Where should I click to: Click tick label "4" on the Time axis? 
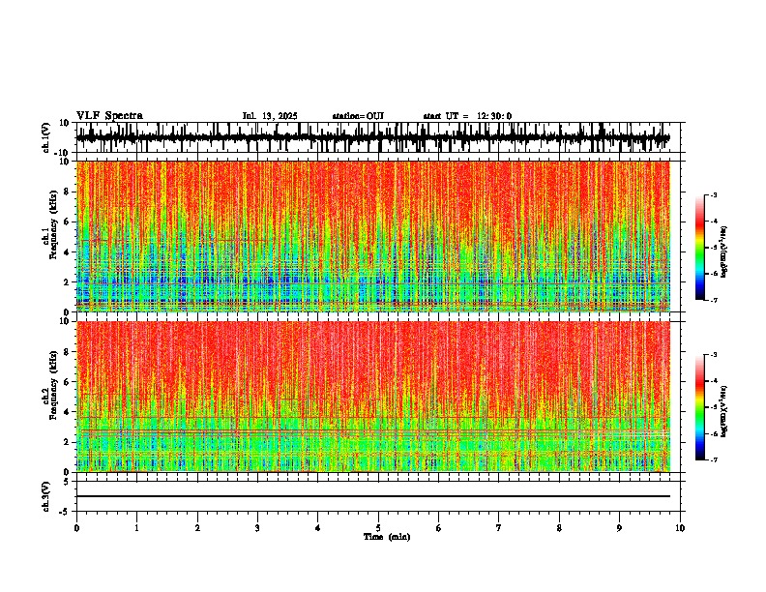(318, 528)
